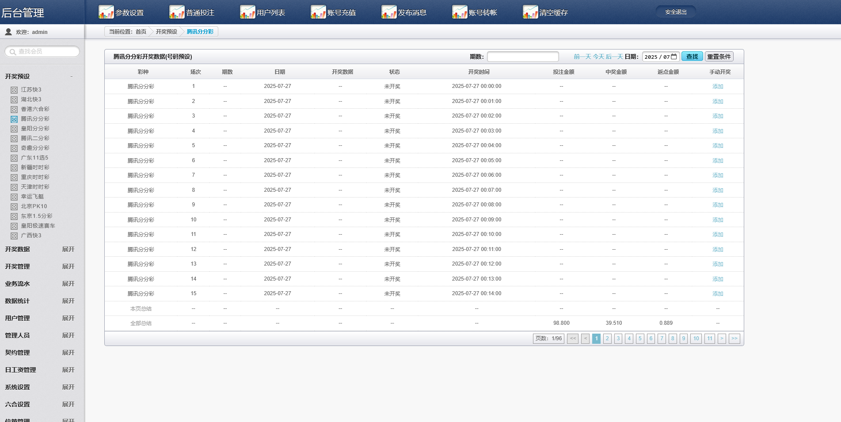Image resolution: width=841 pixels, height=422 pixels.
Task: Click the icon next to 香港六合彩
Action: point(14,109)
